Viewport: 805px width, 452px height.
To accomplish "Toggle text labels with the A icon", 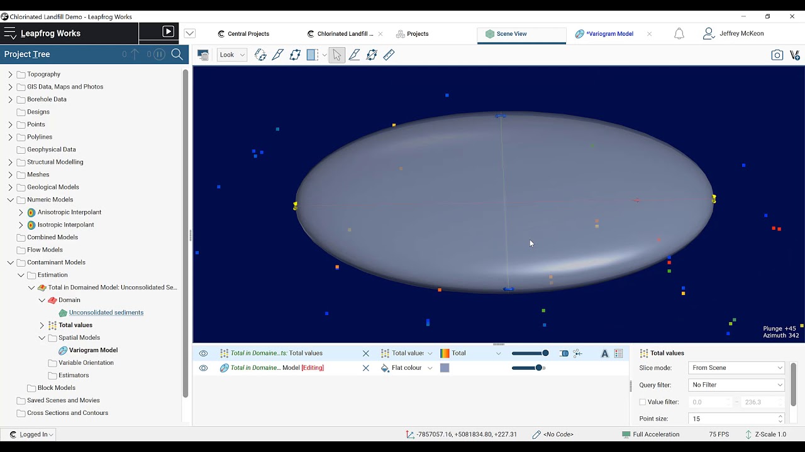I will 605,353.
